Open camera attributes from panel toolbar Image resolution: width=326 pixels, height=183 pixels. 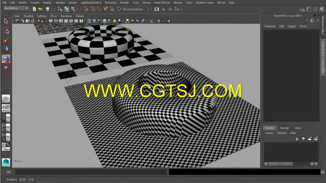(22, 21)
